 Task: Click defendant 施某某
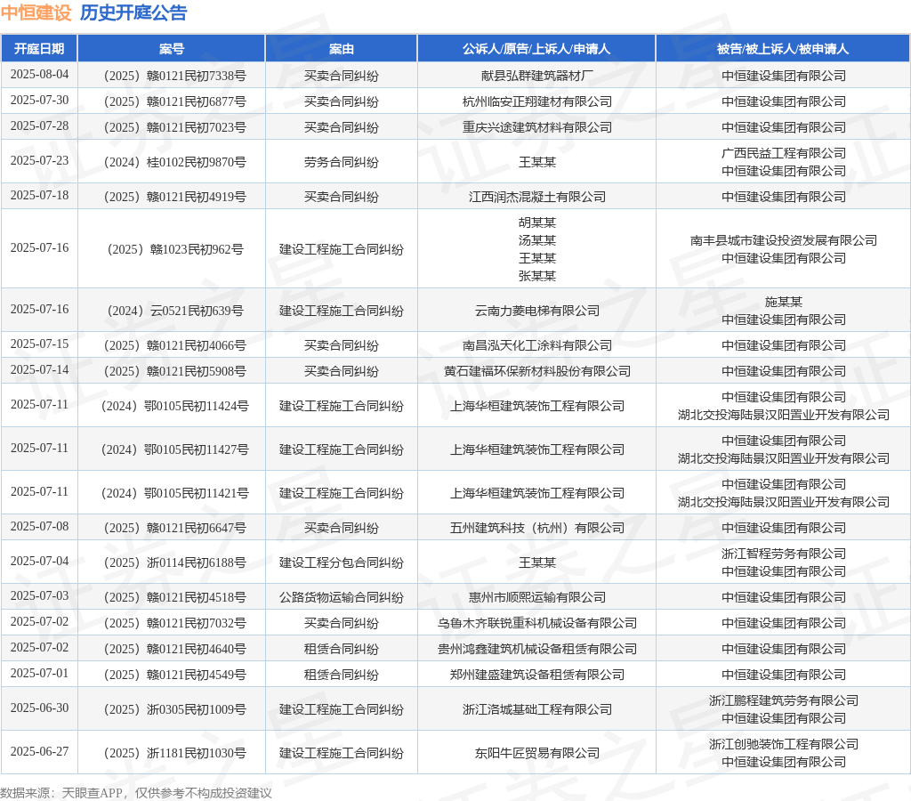[x=783, y=302]
